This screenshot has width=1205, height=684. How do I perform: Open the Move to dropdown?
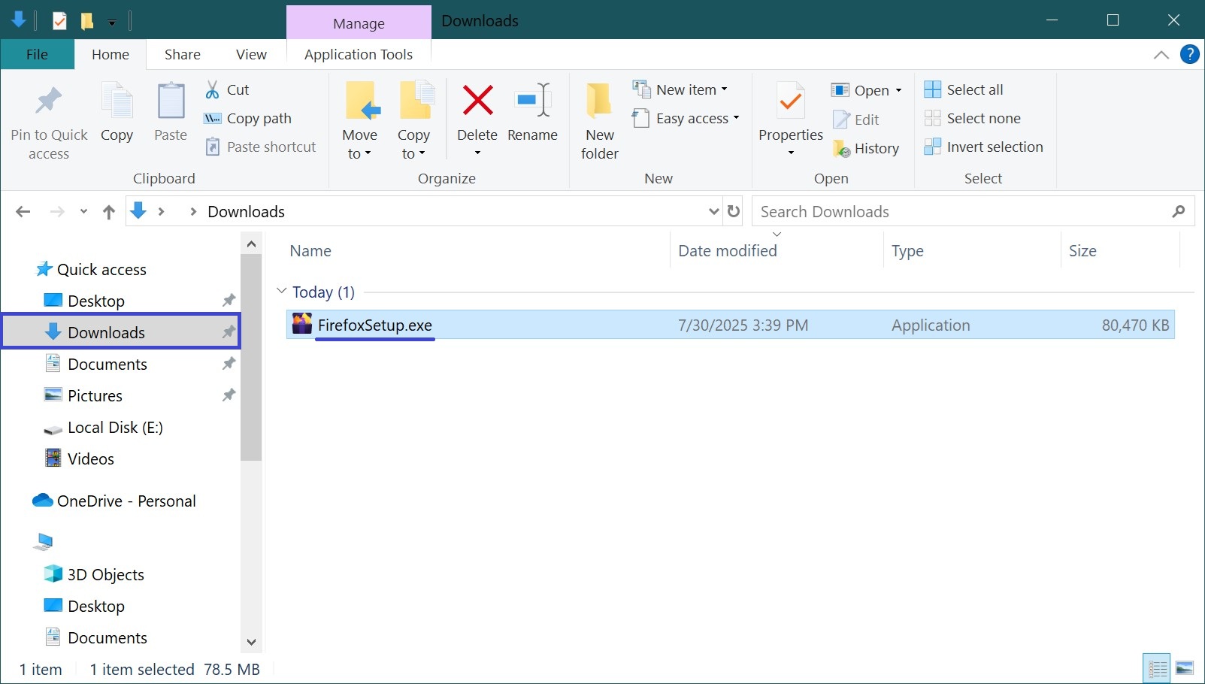click(360, 144)
